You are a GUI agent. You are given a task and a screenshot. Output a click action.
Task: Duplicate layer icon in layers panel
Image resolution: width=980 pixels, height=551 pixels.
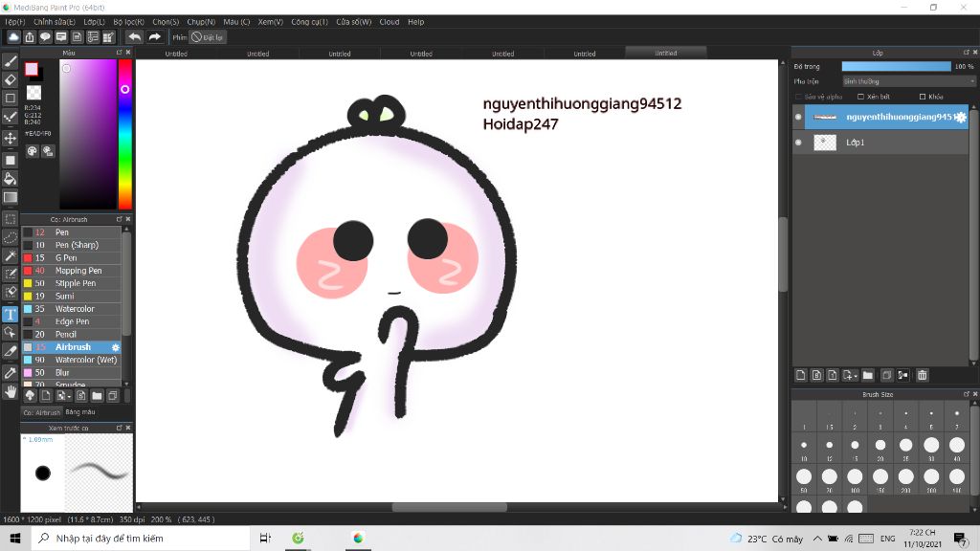coord(886,375)
